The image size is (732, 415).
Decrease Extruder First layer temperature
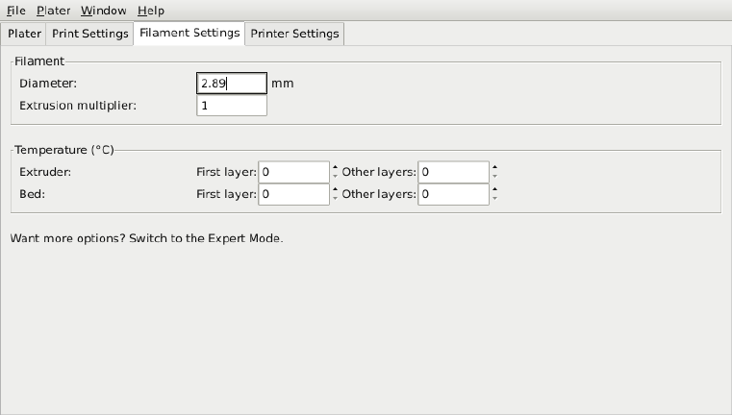coord(335,177)
